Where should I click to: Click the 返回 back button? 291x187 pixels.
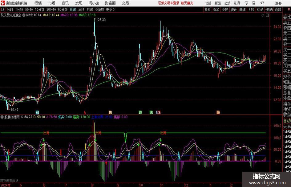278,10
